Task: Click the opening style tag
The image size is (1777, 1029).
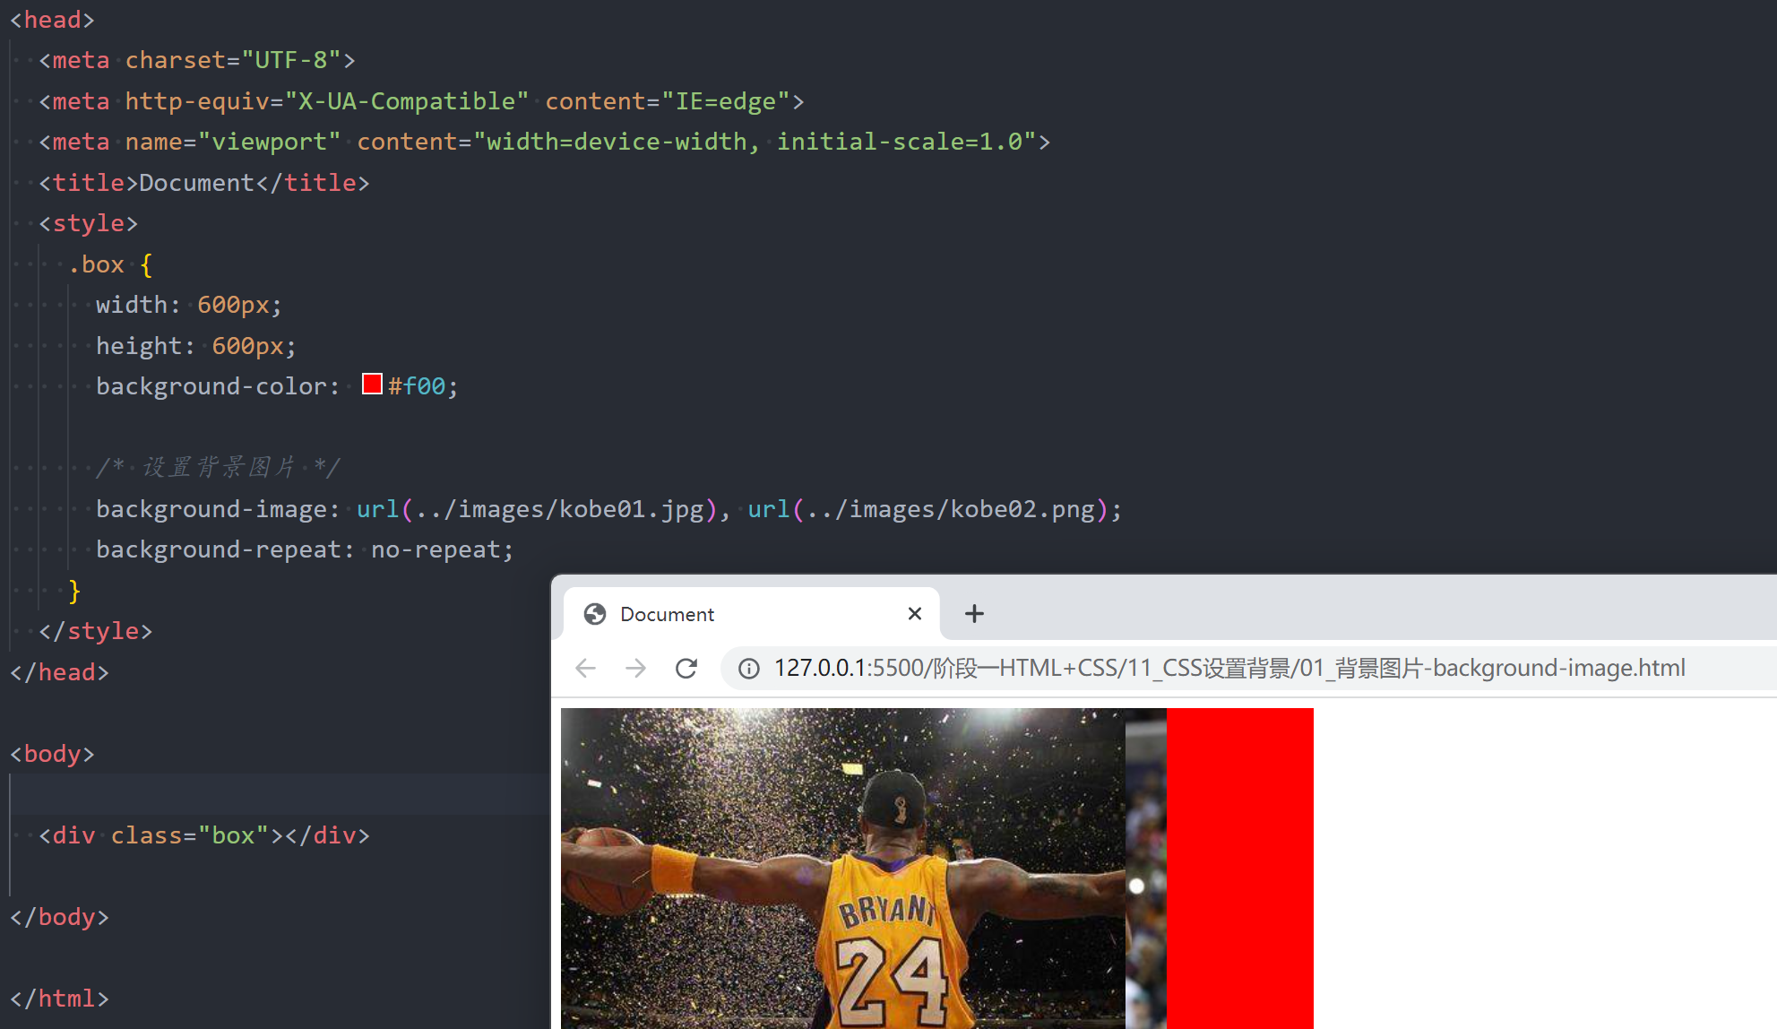Action: pos(88,223)
